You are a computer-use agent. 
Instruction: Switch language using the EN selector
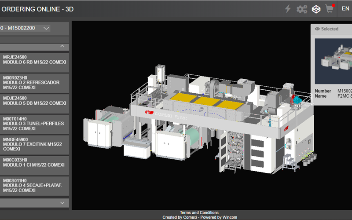pos(345,9)
